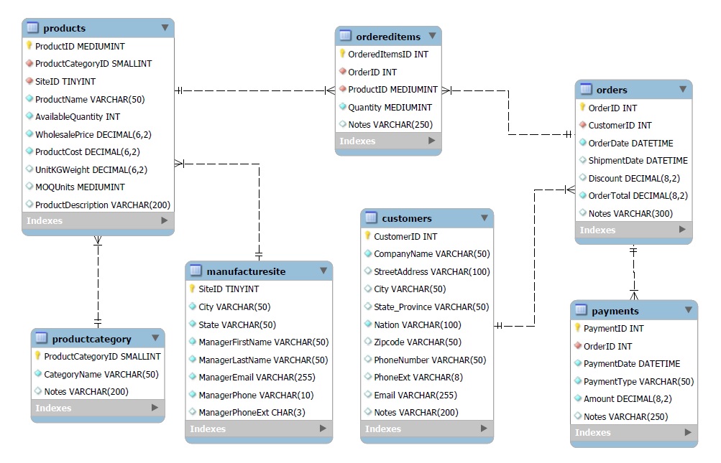Click the manufacturesite table icon
This screenshot has height=463, width=721.
point(196,271)
